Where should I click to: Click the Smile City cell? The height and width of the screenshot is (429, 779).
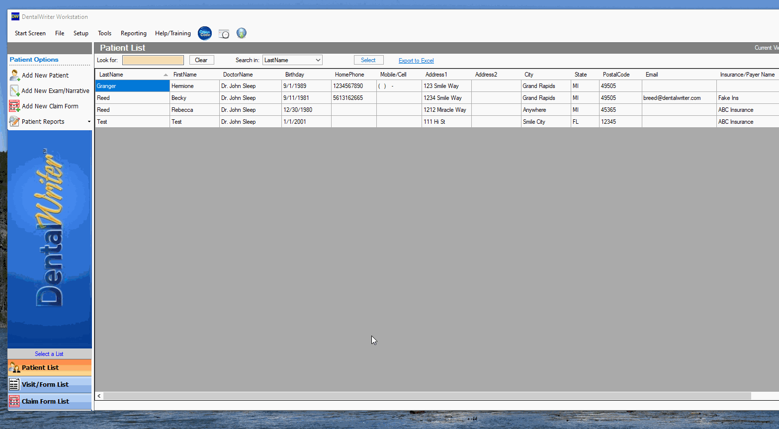point(546,122)
